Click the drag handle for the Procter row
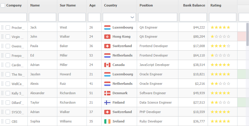The image size is (249, 126). [x=2, y=27]
